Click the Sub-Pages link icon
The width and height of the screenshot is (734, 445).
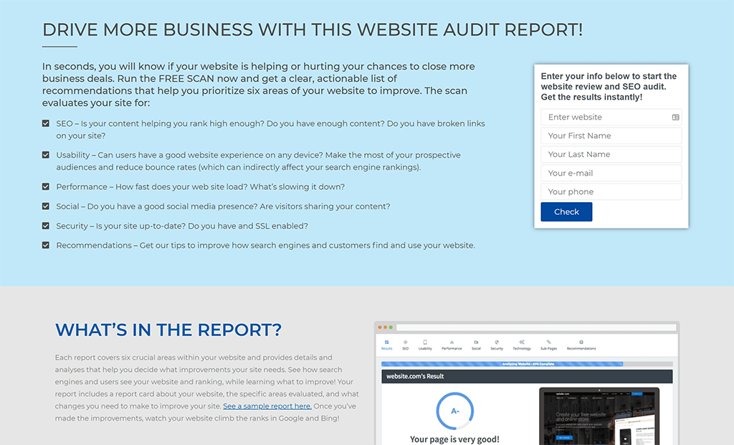(x=548, y=343)
